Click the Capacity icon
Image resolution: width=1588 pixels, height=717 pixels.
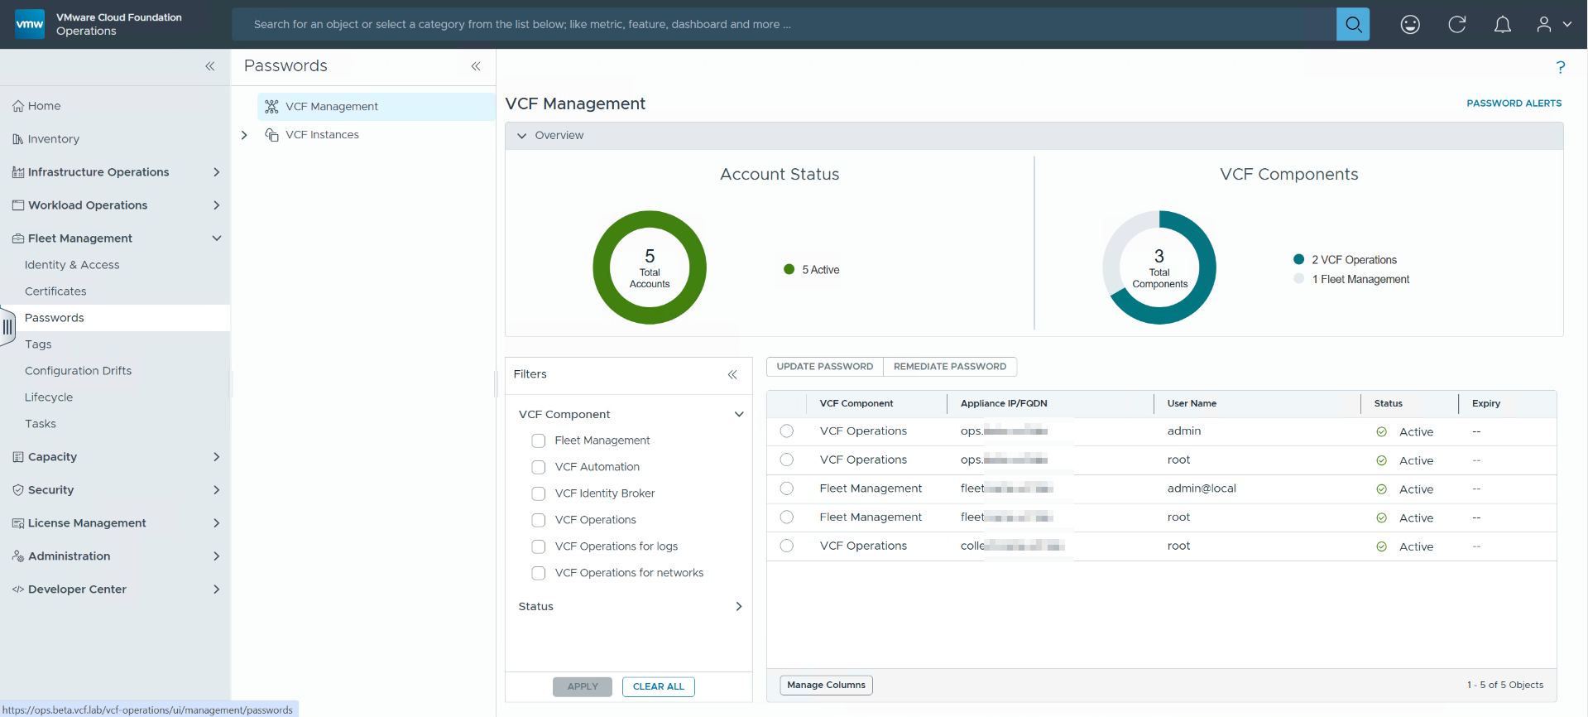pos(18,457)
